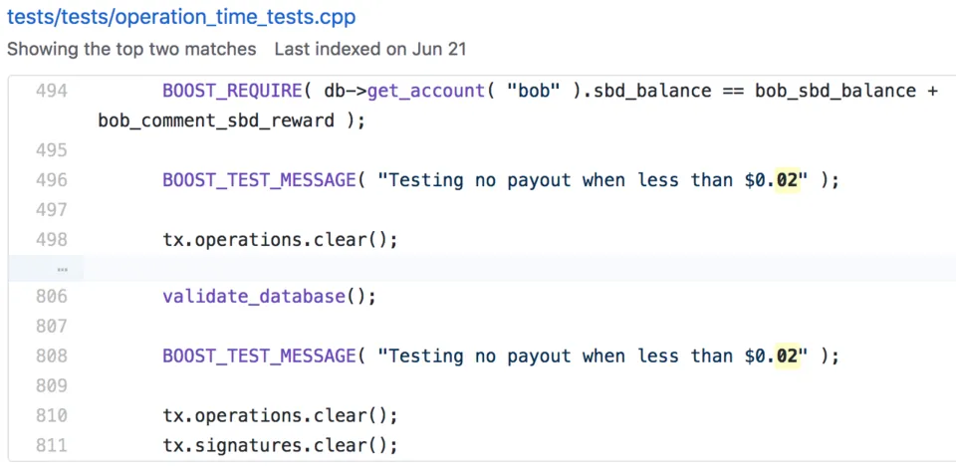Click the "Last indexed on Jun 21" text
Screen dimensions: 956x474
tap(370, 49)
